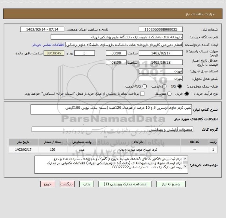The width and height of the screenshot is (226, 218).
Task: Toggle the اسناد خزانه اسلامی payment checkbox
Action: point(142,94)
